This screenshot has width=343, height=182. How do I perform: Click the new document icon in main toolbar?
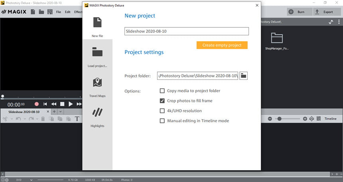(x=33, y=12)
